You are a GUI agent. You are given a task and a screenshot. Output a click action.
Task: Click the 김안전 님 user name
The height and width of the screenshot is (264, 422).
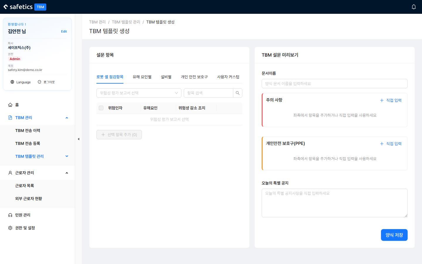click(17, 31)
